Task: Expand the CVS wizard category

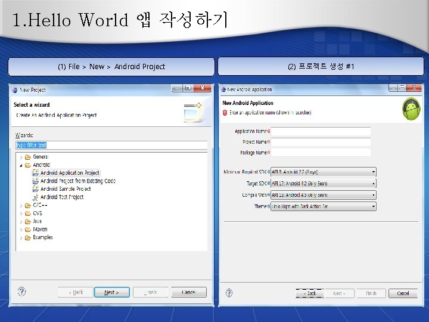Action: click(x=21, y=213)
